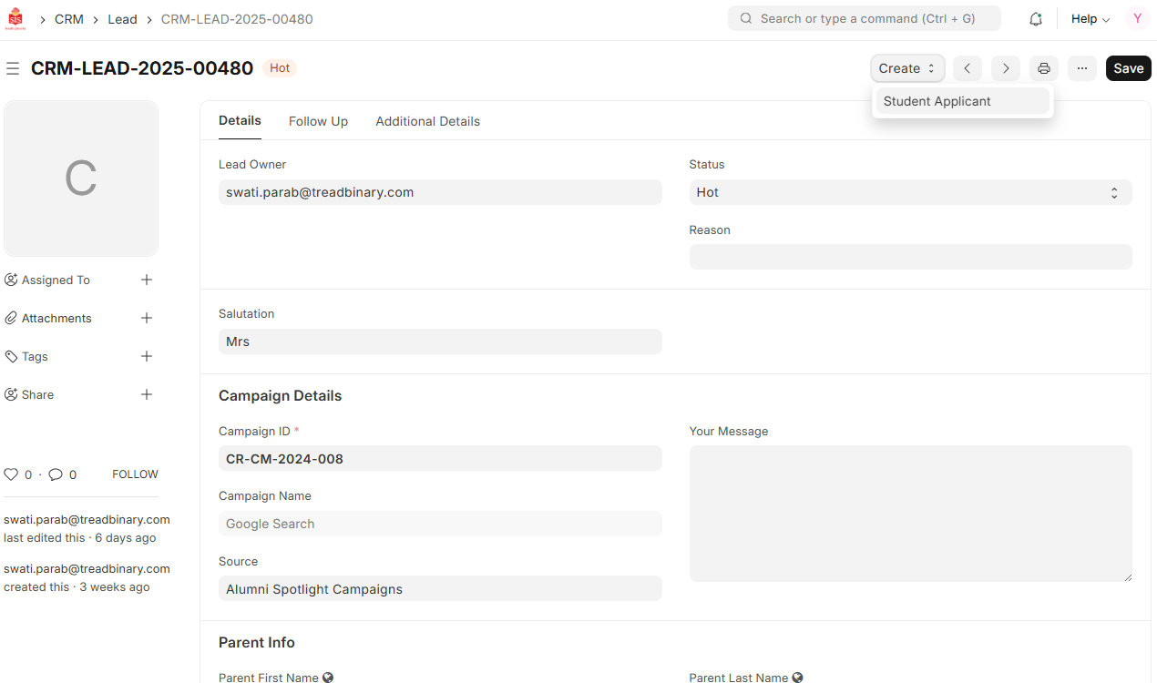Add a tag with plus icon

(147, 356)
